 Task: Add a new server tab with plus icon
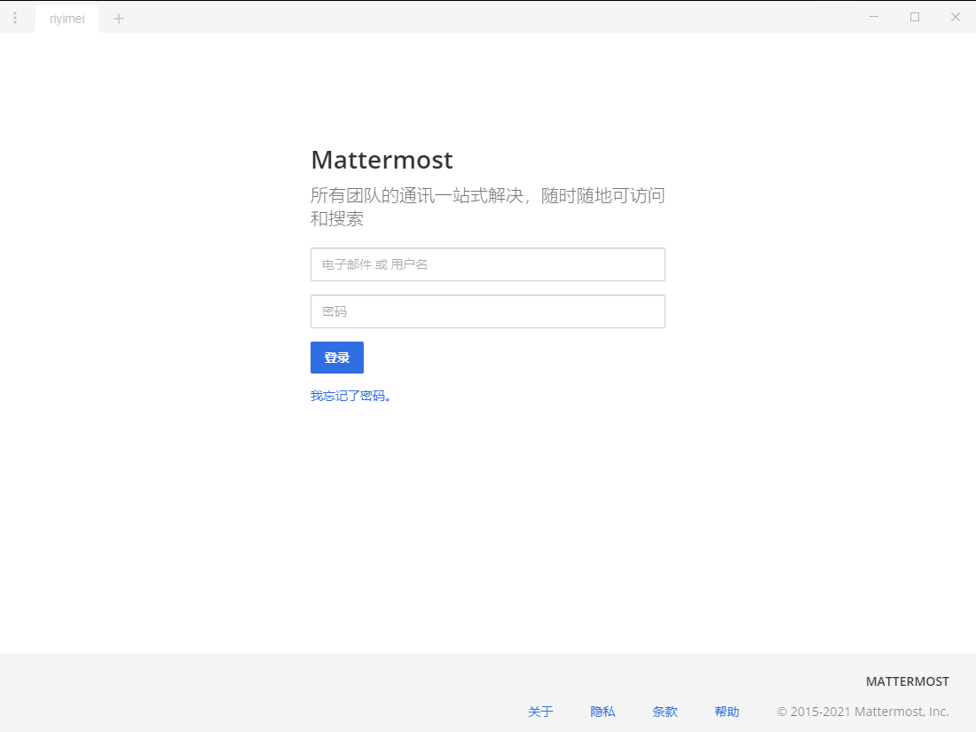point(119,19)
